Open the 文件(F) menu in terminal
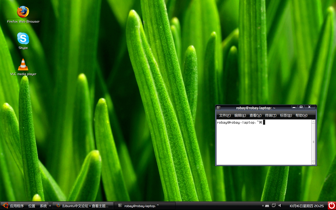 pyautogui.click(x=225, y=115)
